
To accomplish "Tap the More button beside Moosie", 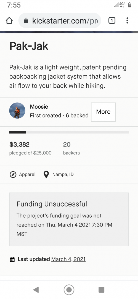I will click(103, 112).
